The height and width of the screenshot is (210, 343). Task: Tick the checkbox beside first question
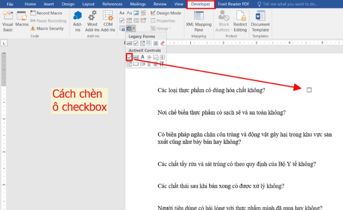coord(309,90)
